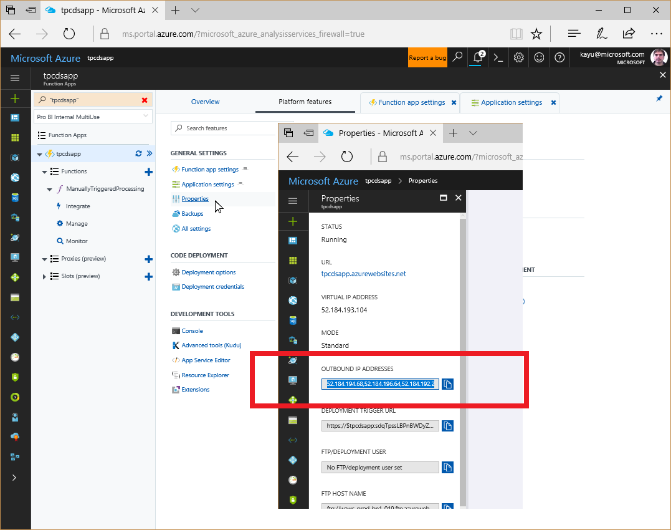The width and height of the screenshot is (671, 530).
Task: Switch to the Platform features tab
Action: click(x=305, y=102)
